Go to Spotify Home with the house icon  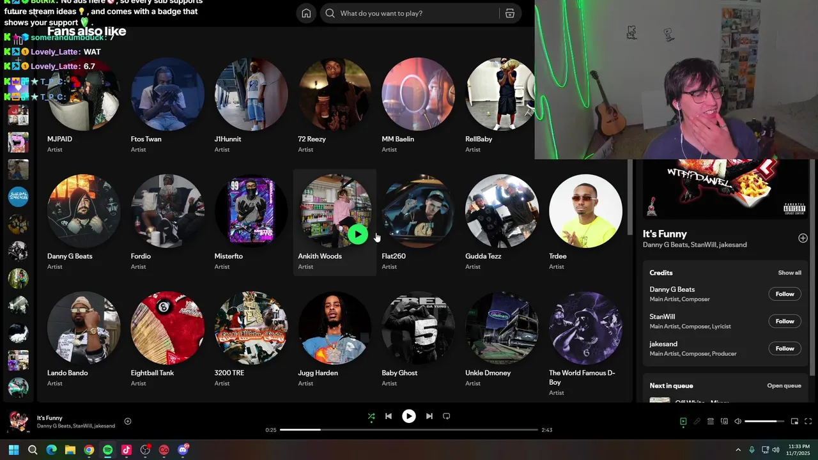point(306,13)
